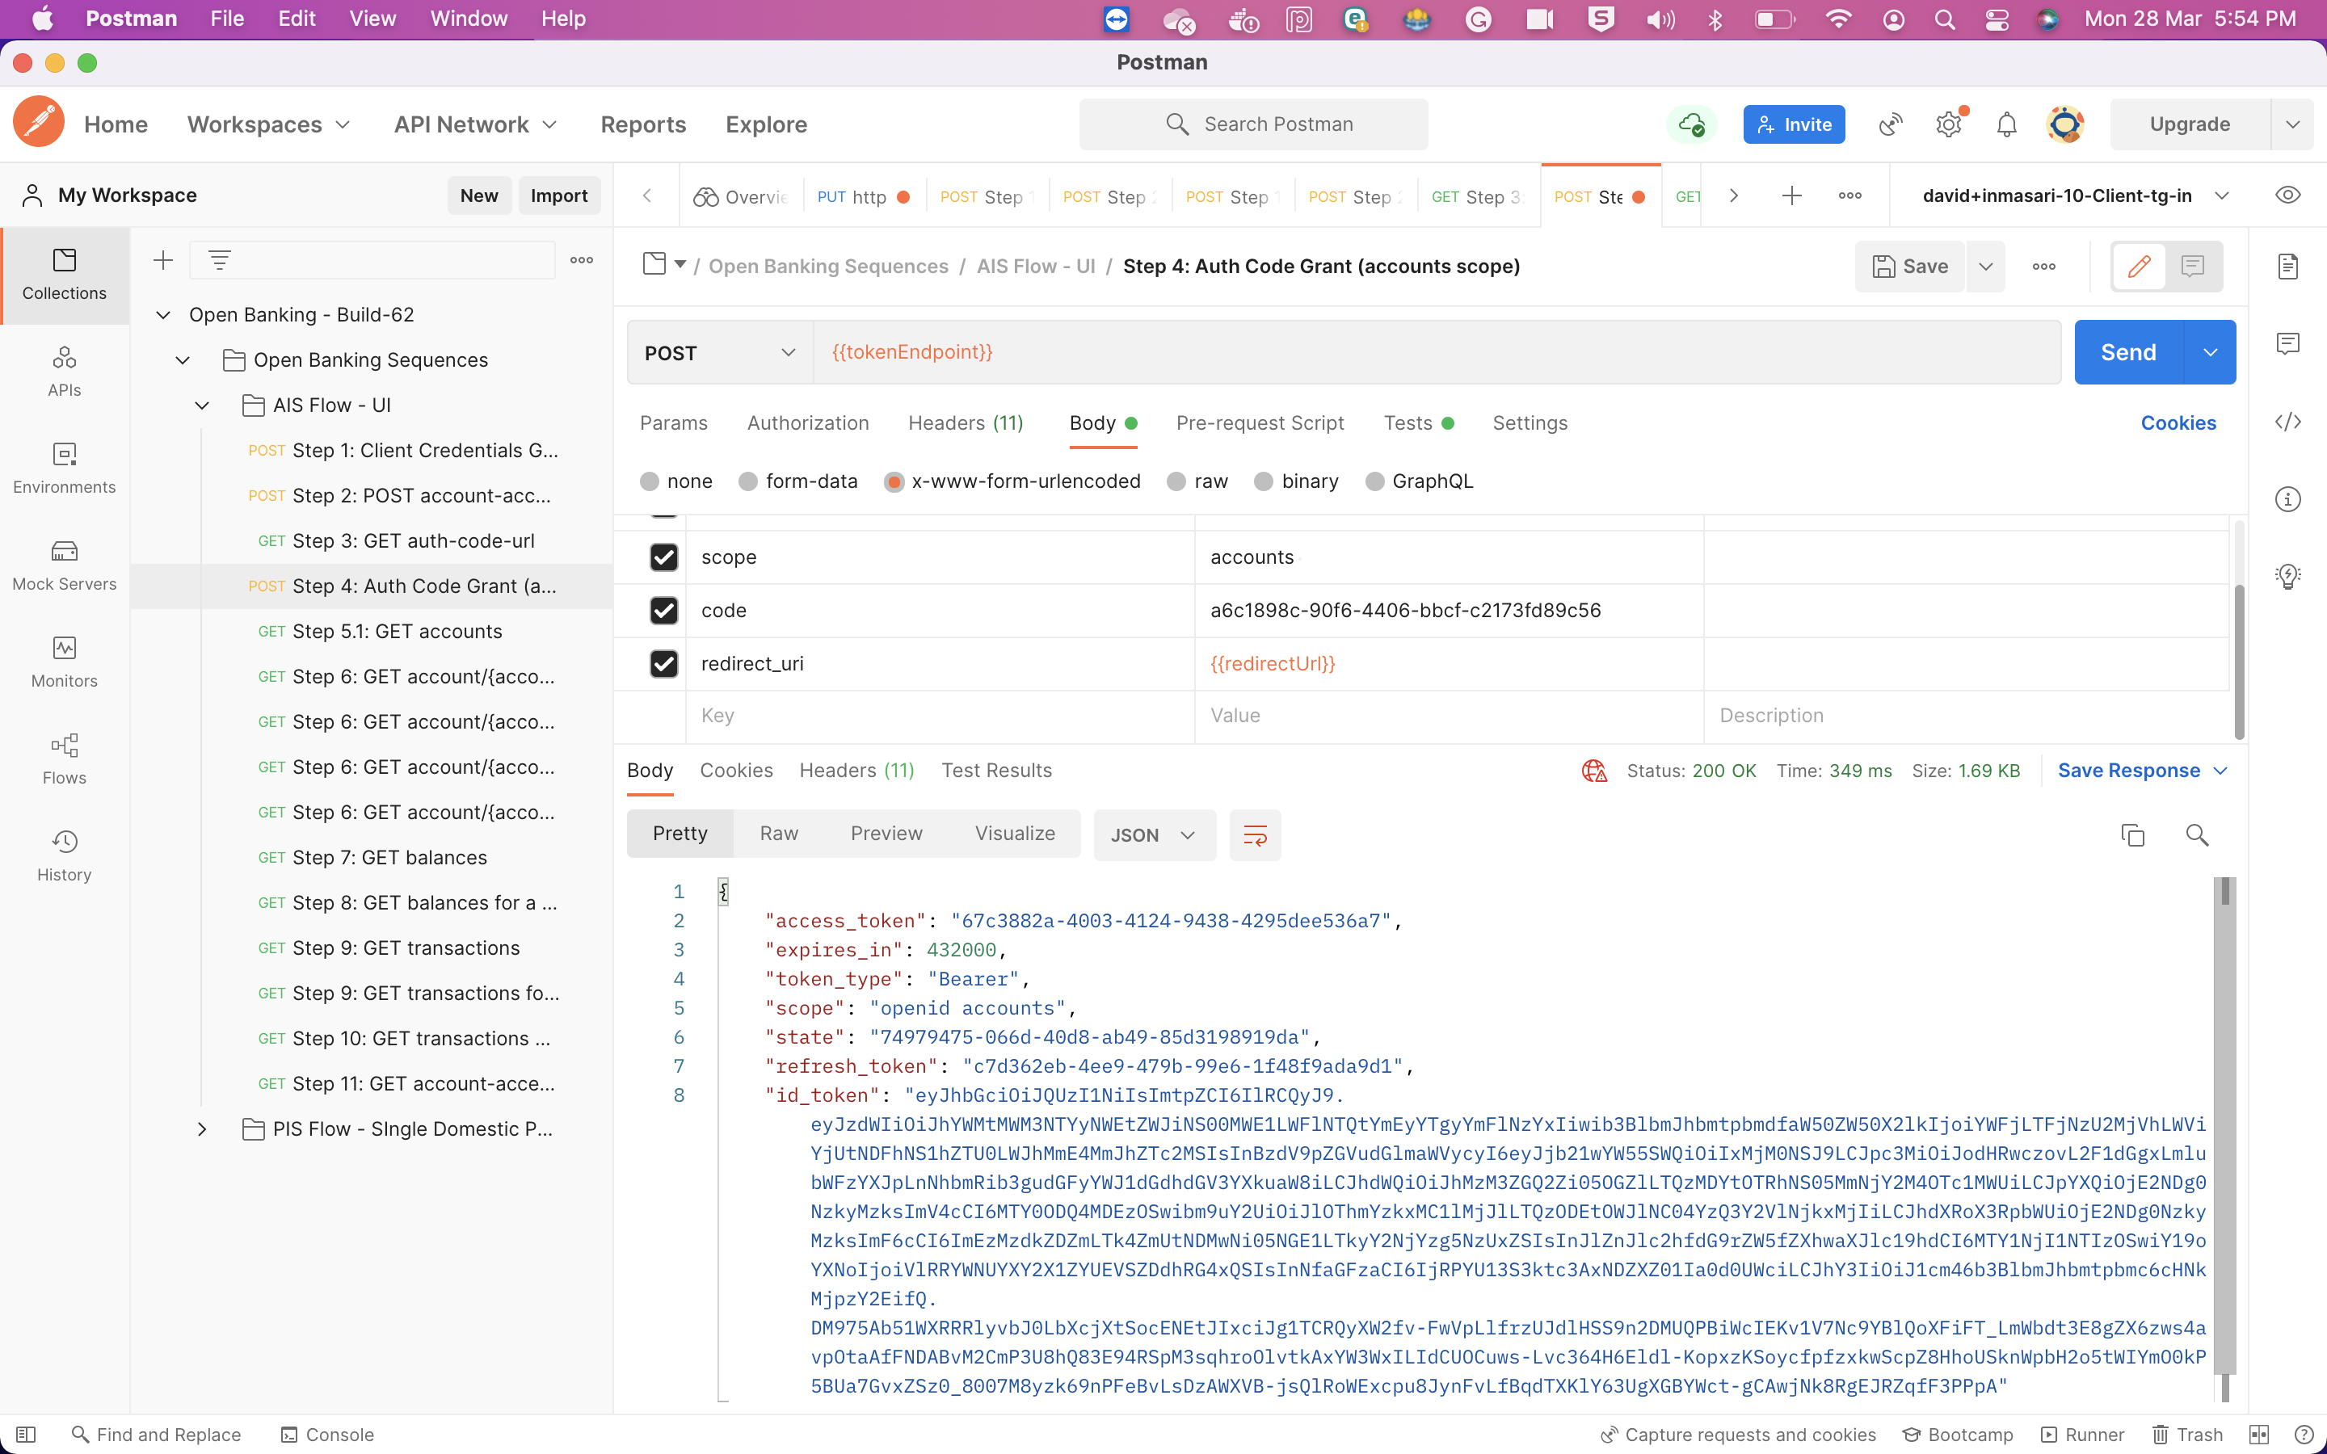Select the raw body type radio

click(x=1176, y=481)
